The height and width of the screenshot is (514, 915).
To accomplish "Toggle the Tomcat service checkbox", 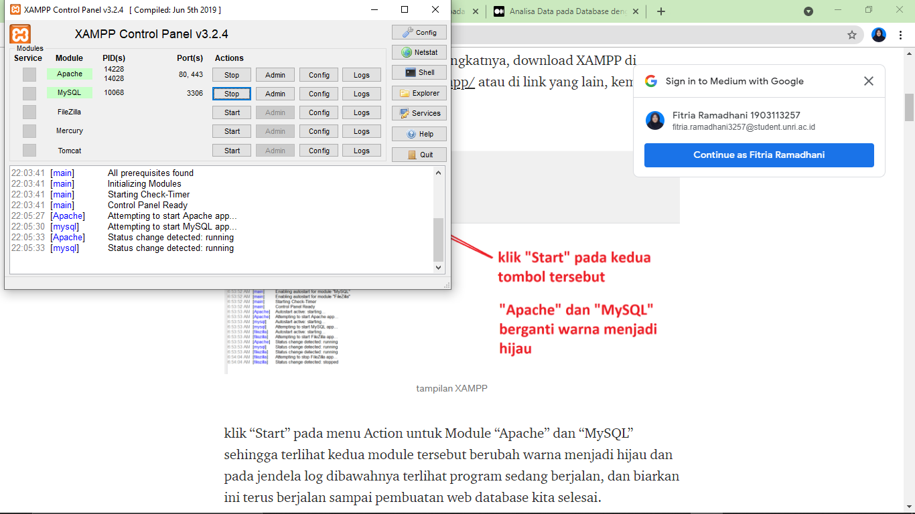I will (29, 150).
